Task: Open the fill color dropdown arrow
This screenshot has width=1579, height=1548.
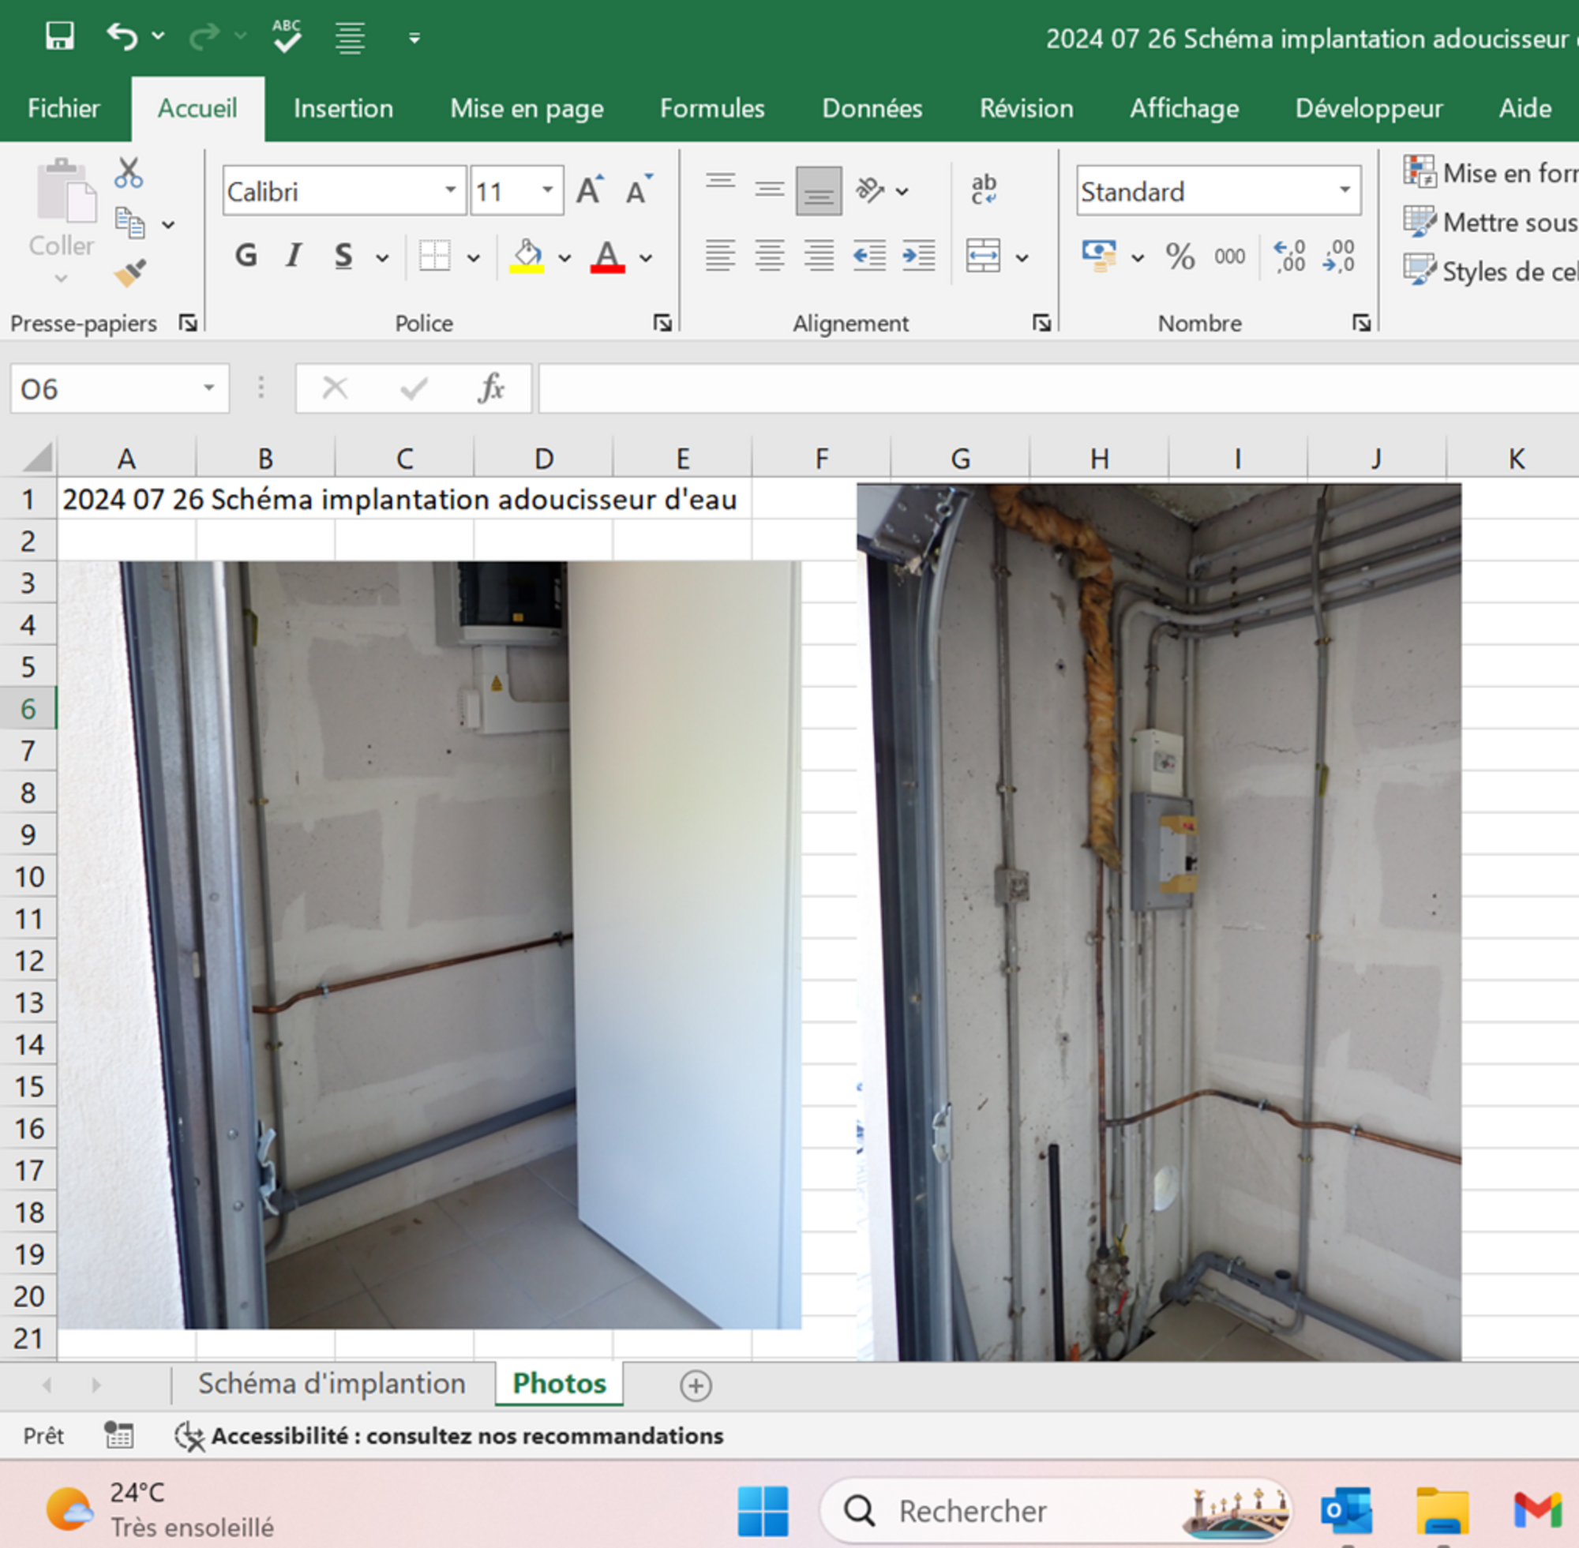Action: click(x=565, y=259)
